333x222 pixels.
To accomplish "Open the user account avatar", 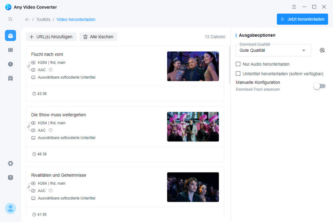I will coord(10,208).
